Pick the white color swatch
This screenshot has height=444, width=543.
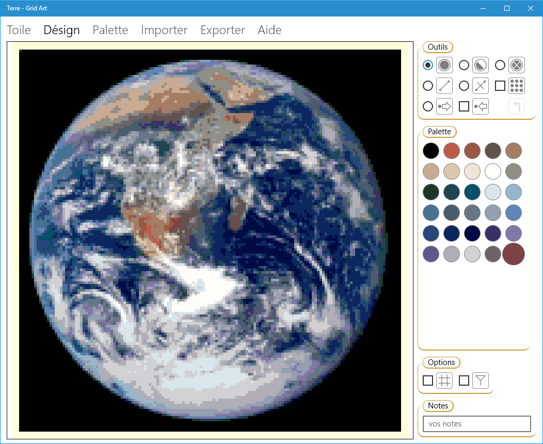pyautogui.click(x=493, y=171)
